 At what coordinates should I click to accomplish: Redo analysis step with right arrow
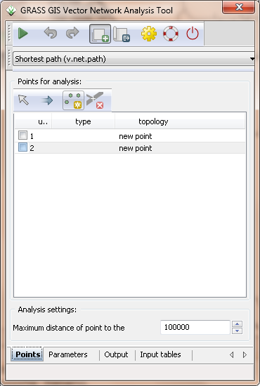72,33
